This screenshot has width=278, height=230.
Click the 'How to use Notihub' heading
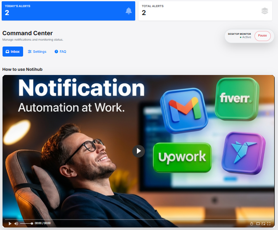22,70
